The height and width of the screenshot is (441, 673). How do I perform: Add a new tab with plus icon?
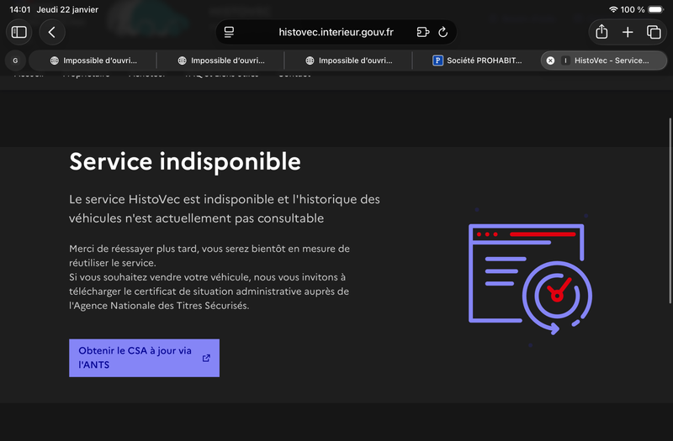628,32
